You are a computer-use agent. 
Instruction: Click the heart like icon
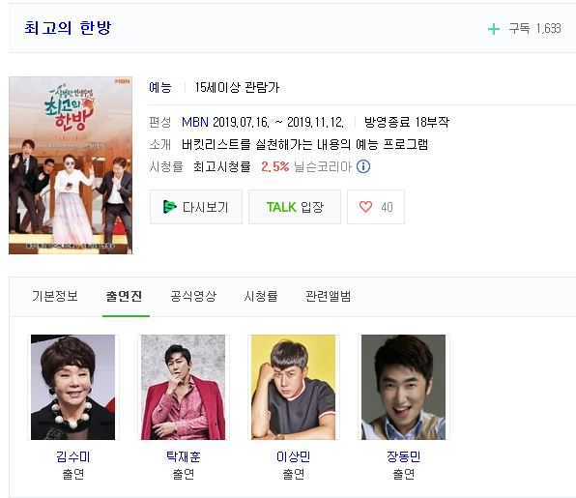coord(365,207)
